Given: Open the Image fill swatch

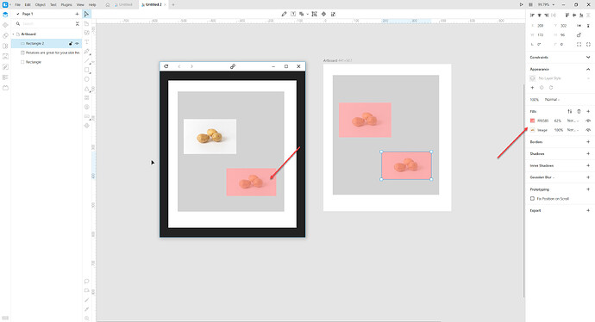Looking at the screenshot, I should tap(532, 130).
